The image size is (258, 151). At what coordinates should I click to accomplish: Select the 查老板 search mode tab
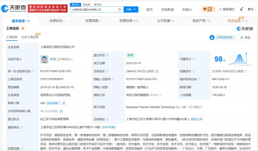coord(87,5)
